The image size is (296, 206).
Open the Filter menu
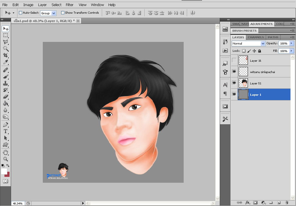coord(70,5)
